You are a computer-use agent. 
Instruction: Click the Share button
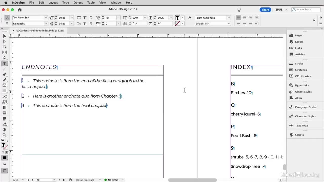point(265,10)
